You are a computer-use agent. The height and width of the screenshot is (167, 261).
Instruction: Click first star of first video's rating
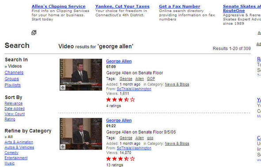coord(108,100)
